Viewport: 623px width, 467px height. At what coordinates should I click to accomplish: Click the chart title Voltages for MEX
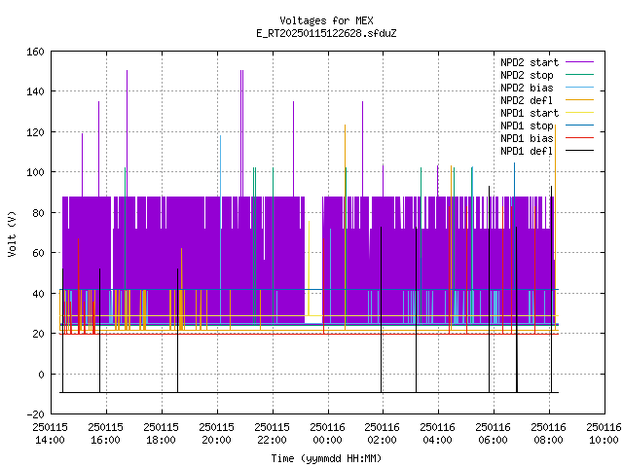326,20
